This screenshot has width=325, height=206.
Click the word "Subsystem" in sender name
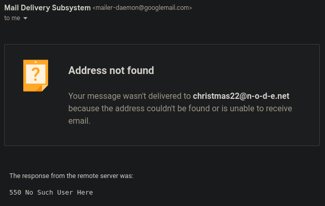pos(71,8)
